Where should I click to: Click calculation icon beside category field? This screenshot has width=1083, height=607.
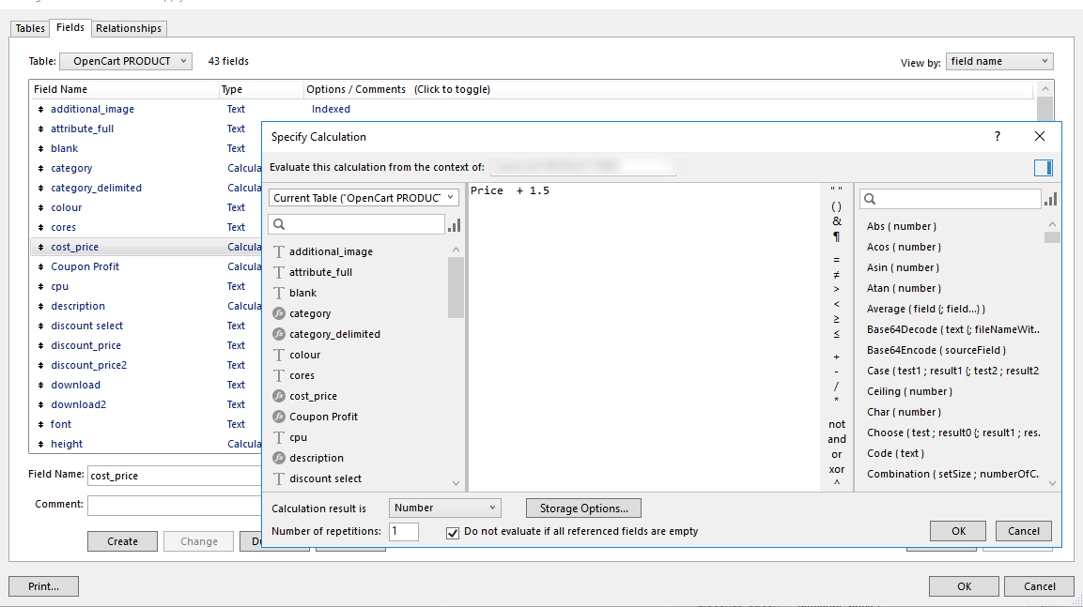point(279,313)
